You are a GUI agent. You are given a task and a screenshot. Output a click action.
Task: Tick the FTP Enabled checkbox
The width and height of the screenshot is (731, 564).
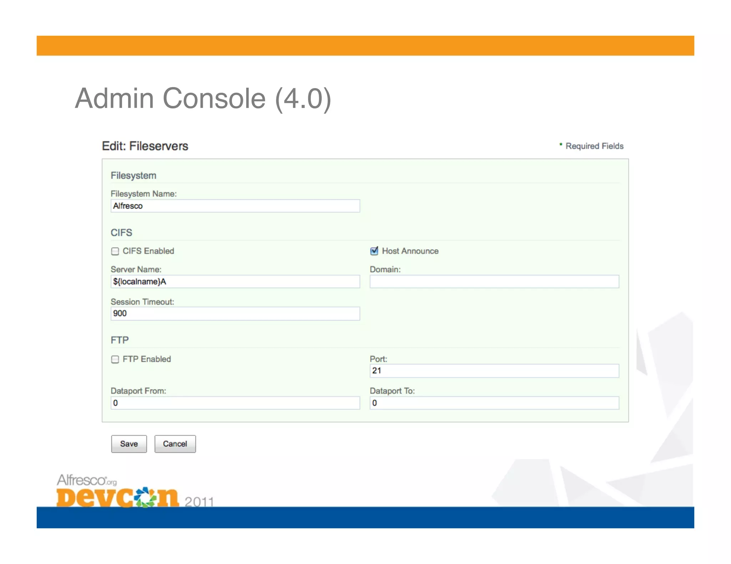[115, 359]
